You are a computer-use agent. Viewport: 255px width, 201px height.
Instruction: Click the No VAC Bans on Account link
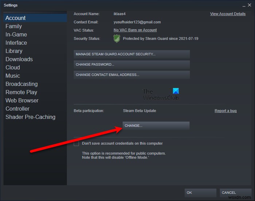click(135, 30)
